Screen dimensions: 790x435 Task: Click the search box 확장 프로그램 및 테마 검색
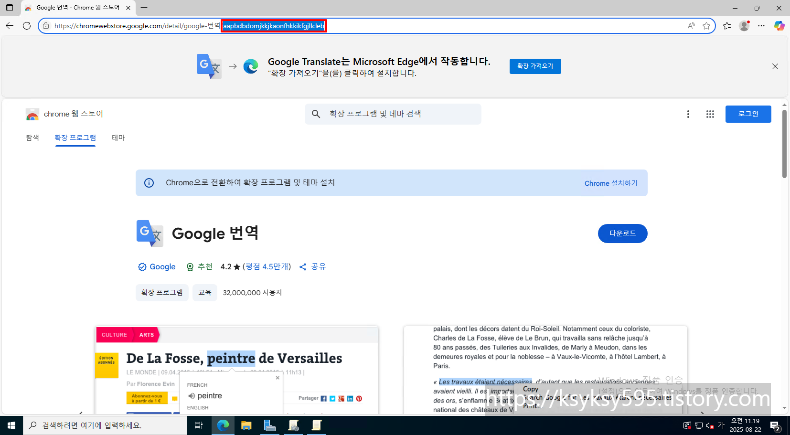[393, 114]
